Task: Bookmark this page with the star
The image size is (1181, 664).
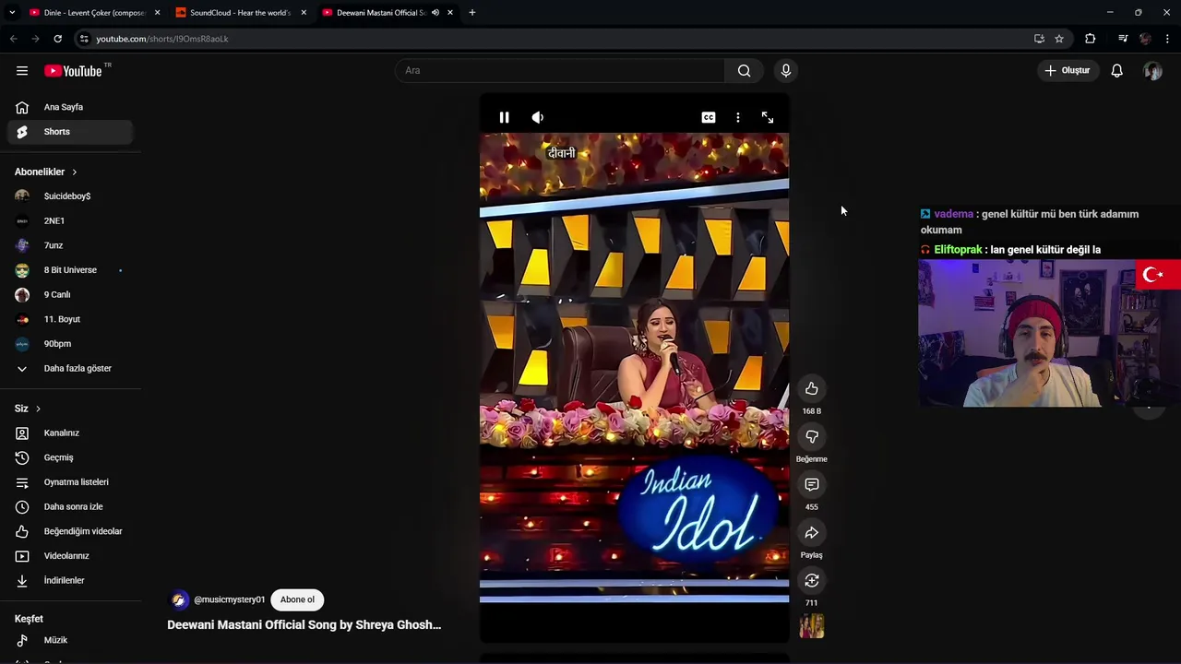Action: pyautogui.click(x=1059, y=39)
